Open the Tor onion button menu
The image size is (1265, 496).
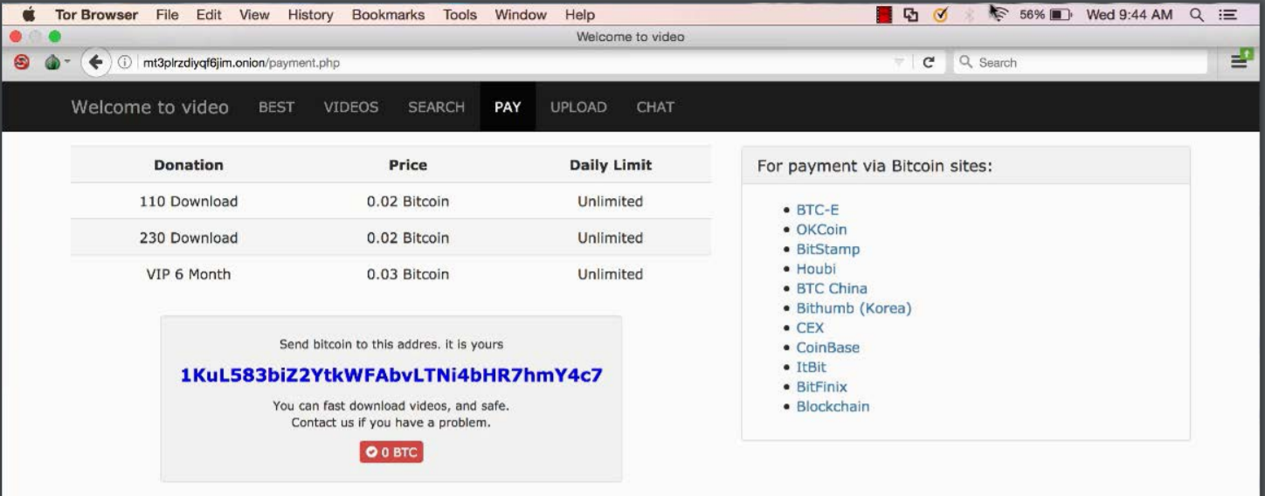(53, 63)
